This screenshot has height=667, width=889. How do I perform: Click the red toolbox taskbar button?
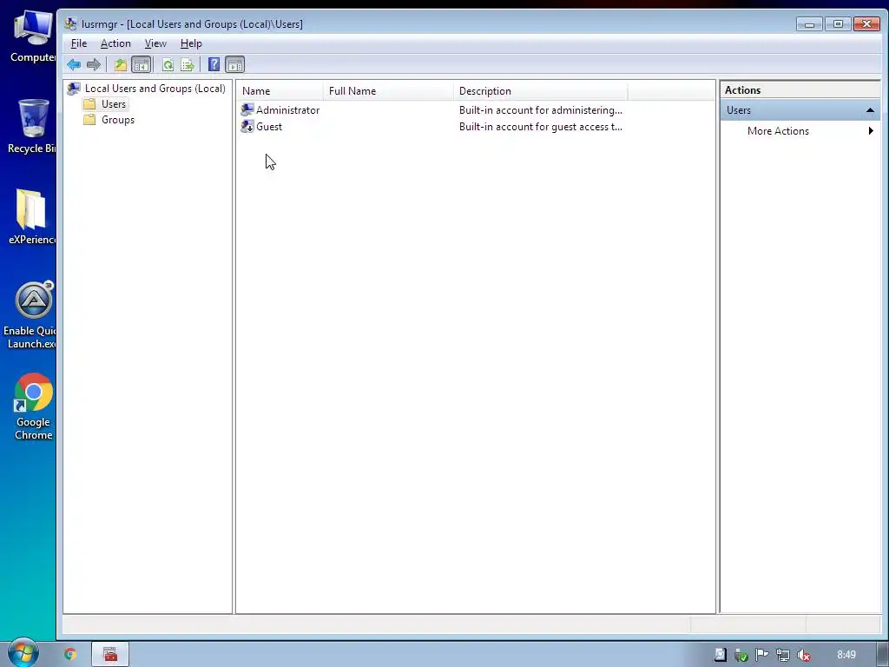coord(110,655)
